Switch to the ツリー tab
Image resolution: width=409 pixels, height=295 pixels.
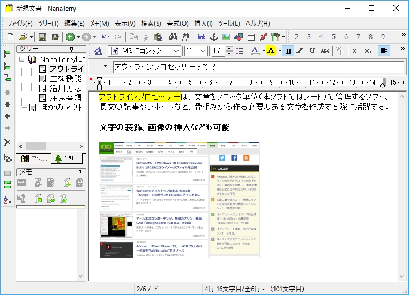click(67, 158)
